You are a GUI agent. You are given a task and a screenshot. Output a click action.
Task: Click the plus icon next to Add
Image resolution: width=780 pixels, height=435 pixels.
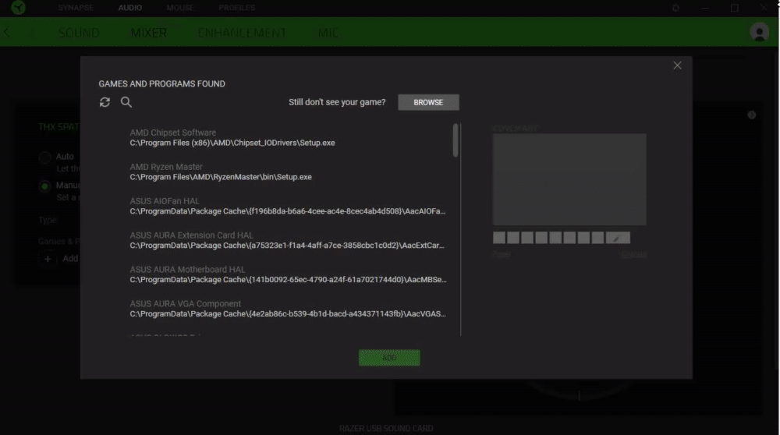(x=48, y=259)
